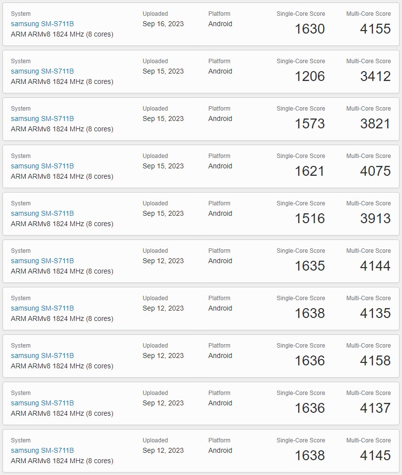Open samsung SM-S711B link for the 4144 multi-core result
This screenshot has width=402, height=475.
[x=42, y=261]
